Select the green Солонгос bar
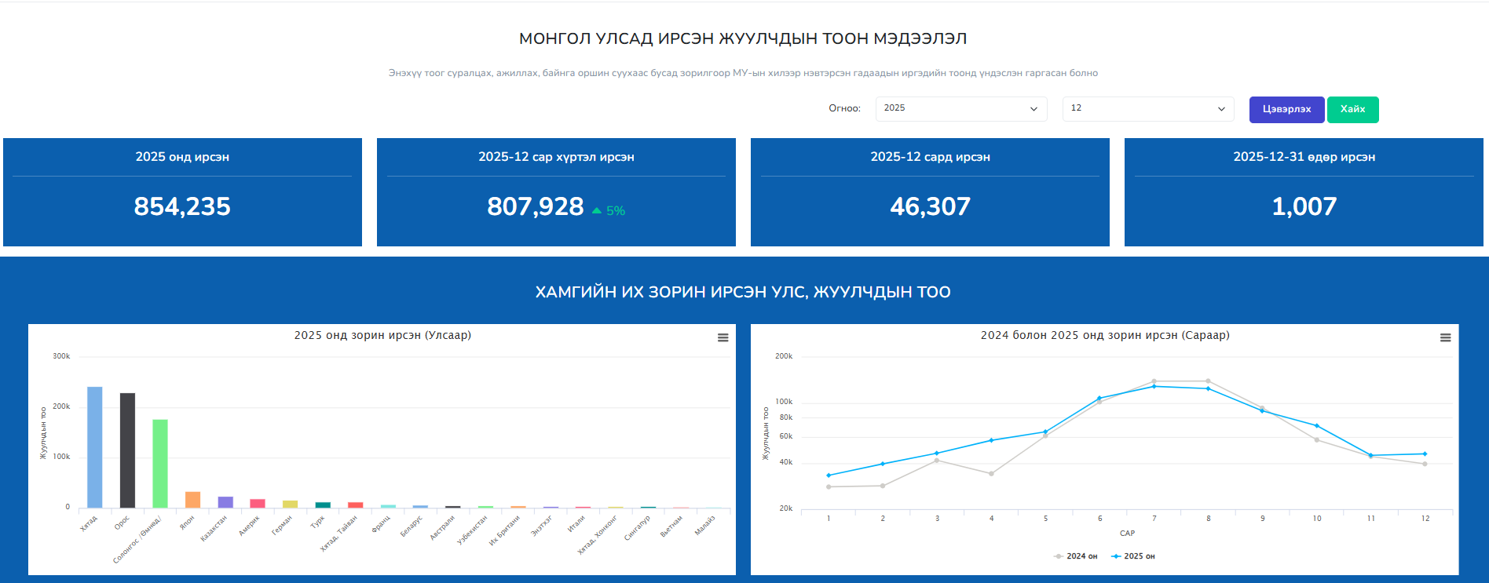1489x583 pixels. point(160,464)
